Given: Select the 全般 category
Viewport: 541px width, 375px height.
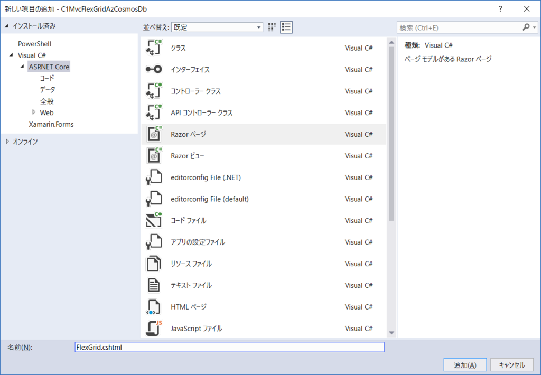Looking at the screenshot, I should point(46,101).
